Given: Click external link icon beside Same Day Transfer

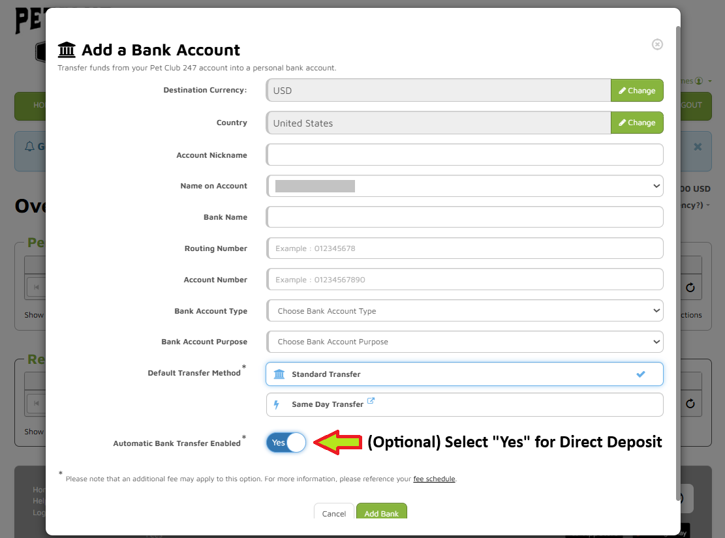Looking at the screenshot, I should coord(371,401).
